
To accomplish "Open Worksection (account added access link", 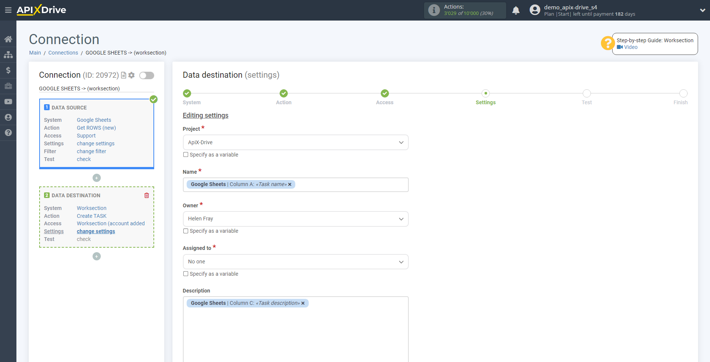I will click(111, 223).
